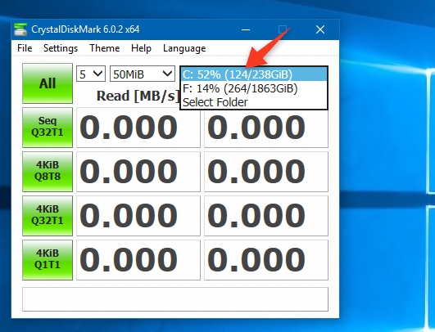Click the 4KiB Q1T1 read result value

[x=138, y=260]
